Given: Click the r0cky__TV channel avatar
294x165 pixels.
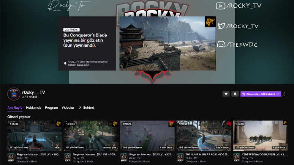Looking at the screenshot, I should [14, 94].
